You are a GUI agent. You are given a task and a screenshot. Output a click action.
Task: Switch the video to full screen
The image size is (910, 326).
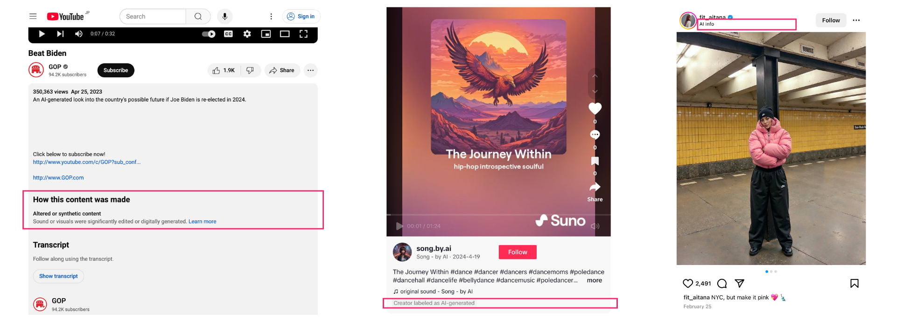click(303, 34)
